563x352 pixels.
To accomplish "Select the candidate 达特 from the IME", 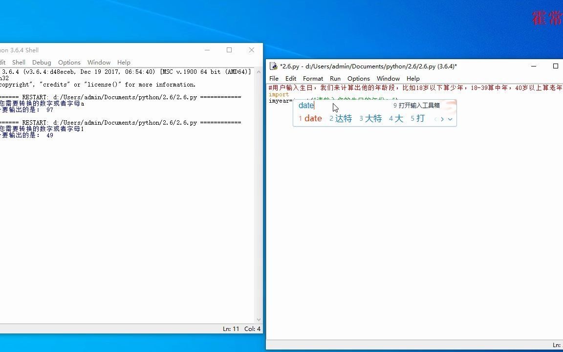I will tap(341, 118).
